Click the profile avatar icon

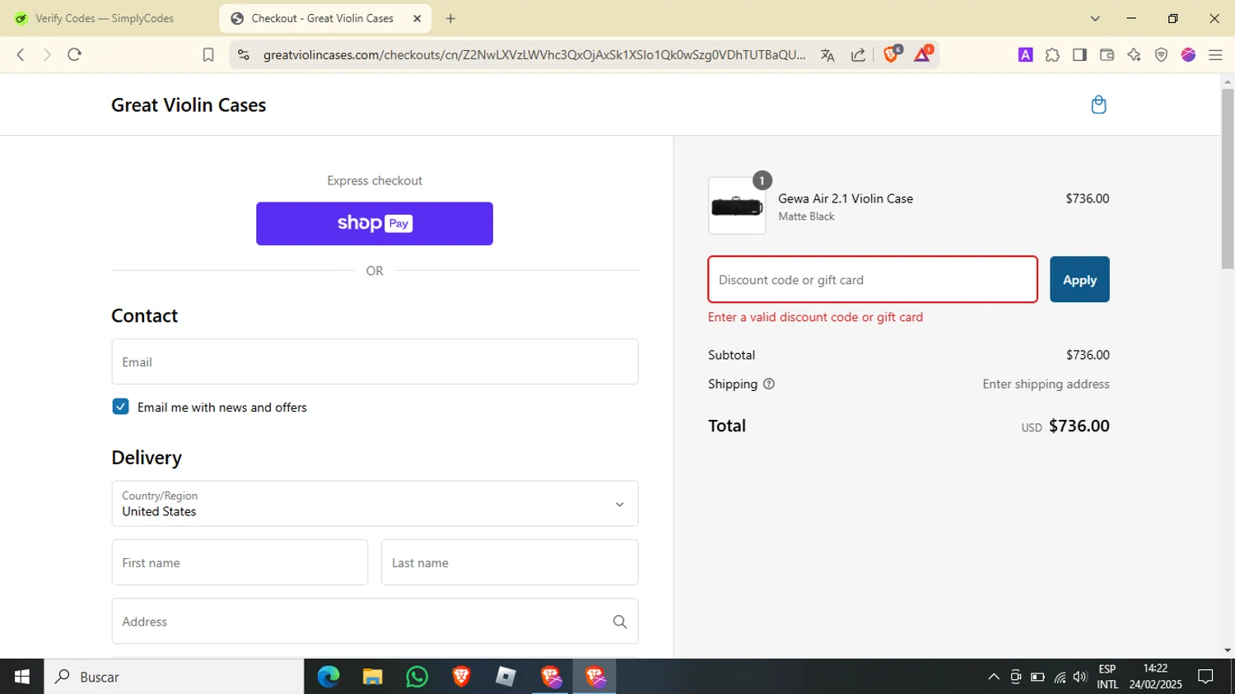[x=1188, y=54]
